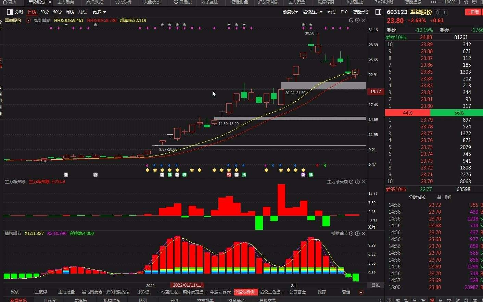Select 60分 period
This screenshot has height=302, width=483.
click(57, 12)
